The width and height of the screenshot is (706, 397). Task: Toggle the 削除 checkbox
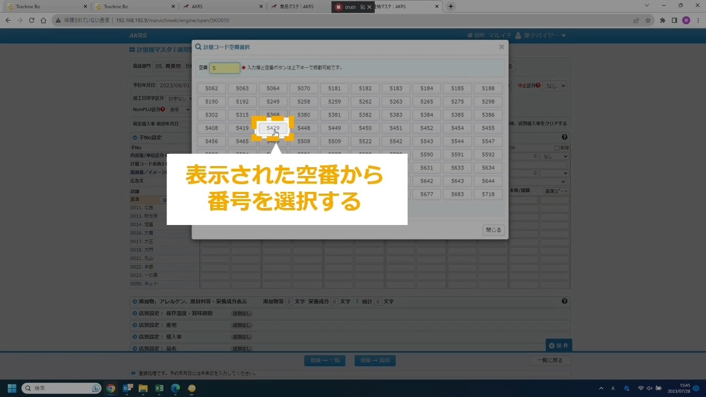(557, 148)
